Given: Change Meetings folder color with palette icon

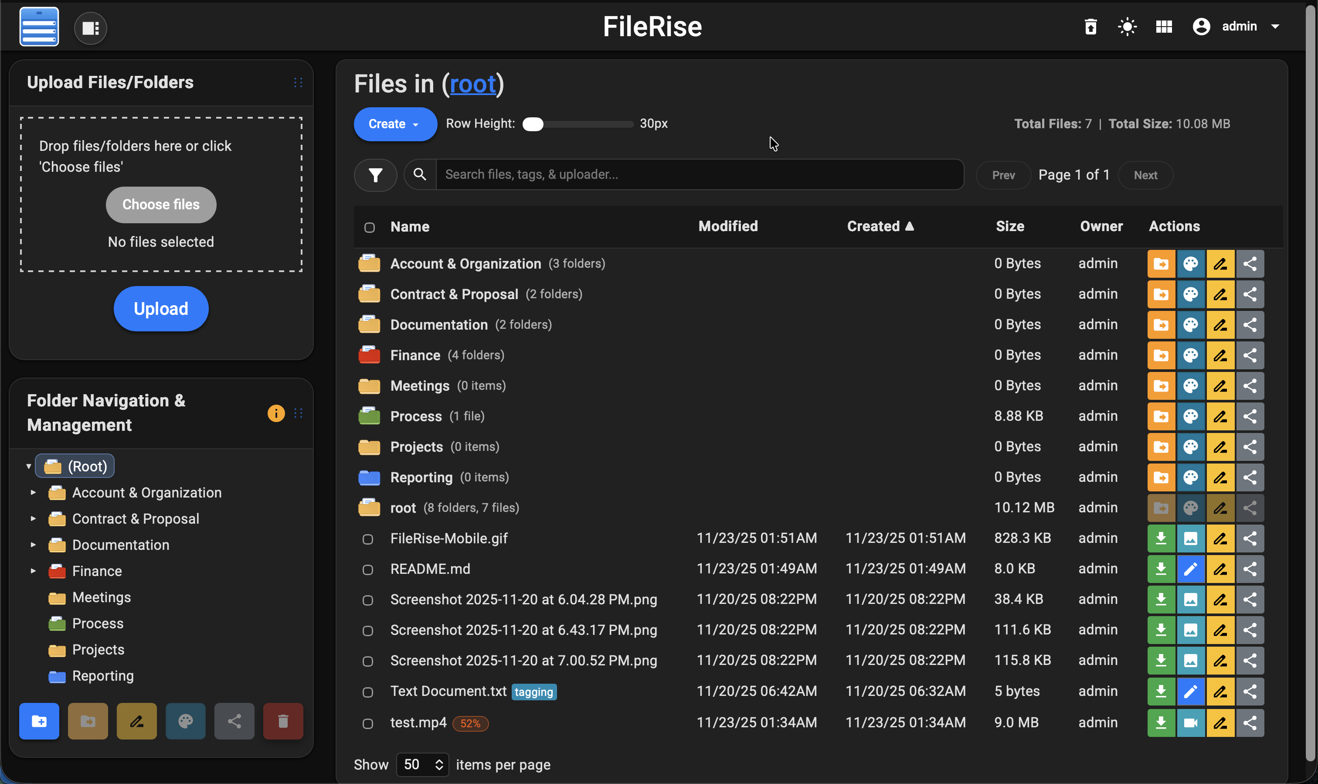Looking at the screenshot, I should point(1190,385).
